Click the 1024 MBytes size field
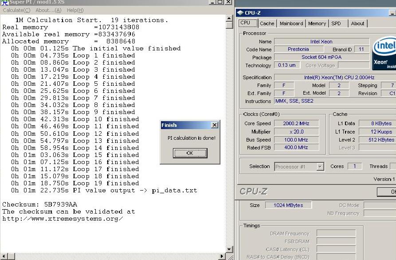 (x=288, y=205)
